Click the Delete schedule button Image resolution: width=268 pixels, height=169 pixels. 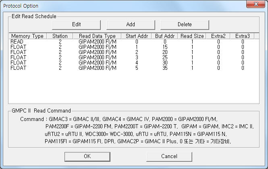click(x=185, y=25)
